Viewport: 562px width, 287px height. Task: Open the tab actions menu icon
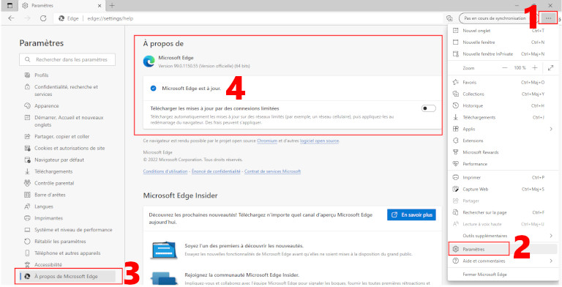tap(10, 5)
